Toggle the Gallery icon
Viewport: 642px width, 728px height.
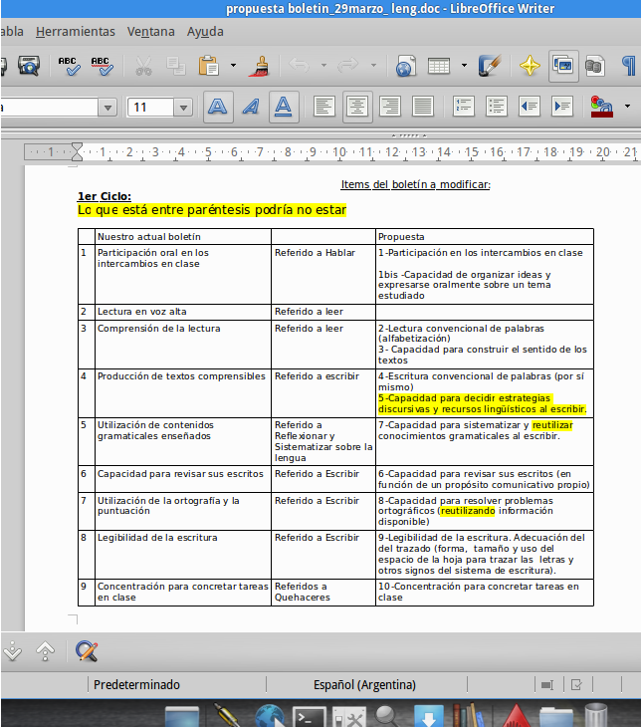[x=563, y=66]
